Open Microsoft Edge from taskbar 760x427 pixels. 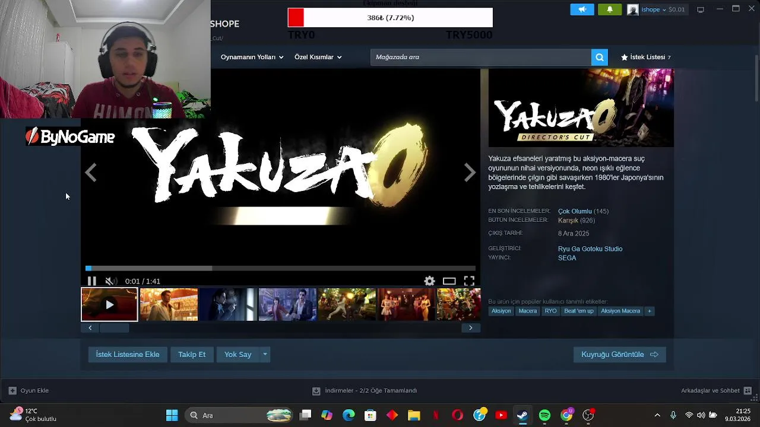349,415
